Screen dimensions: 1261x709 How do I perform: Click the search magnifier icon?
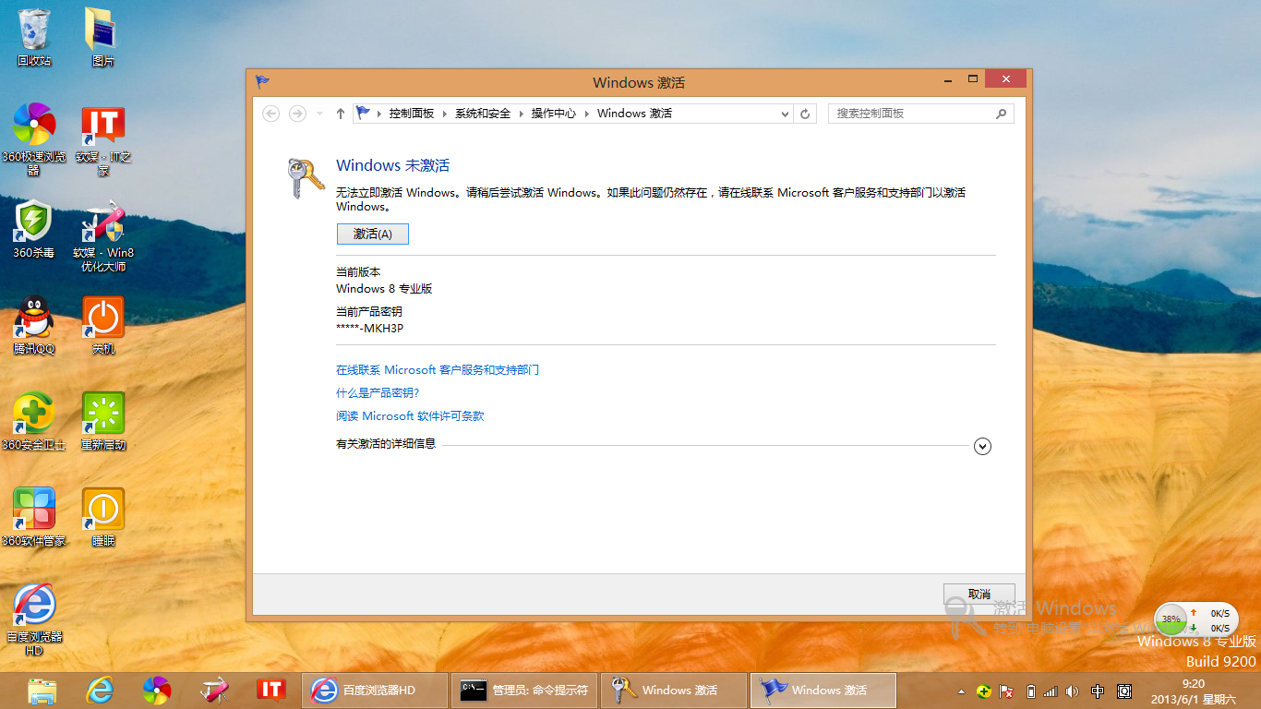click(1001, 114)
